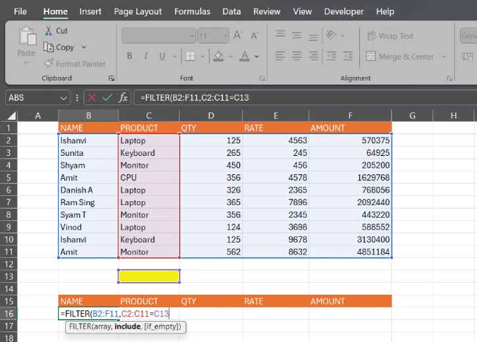This screenshot has height=342, width=477.
Task: Click the Orientation text angle icon
Action: click(332, 35)
